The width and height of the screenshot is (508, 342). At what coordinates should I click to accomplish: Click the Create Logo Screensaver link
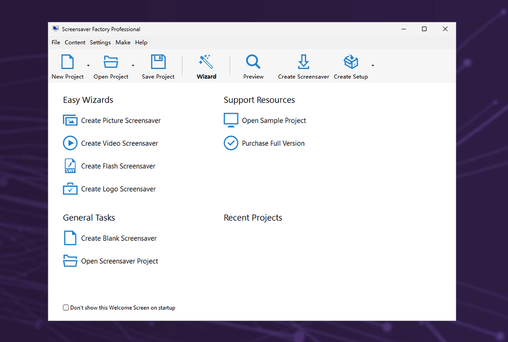coord(118,189)
